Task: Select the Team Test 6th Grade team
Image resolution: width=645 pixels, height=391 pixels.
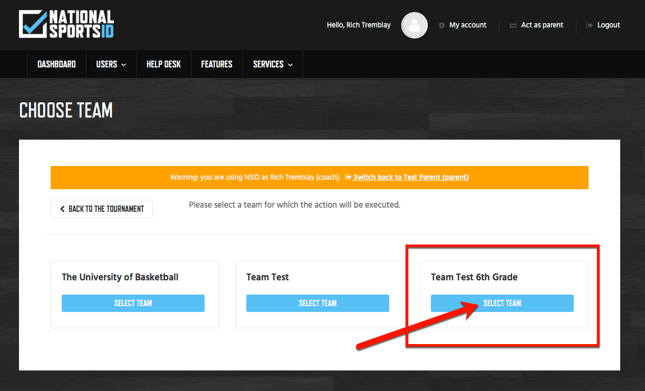Action: pos(502,303)
